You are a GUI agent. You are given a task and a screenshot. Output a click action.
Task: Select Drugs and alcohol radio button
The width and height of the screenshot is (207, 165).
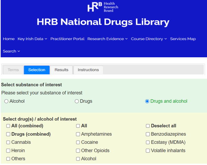pos(147,101)
